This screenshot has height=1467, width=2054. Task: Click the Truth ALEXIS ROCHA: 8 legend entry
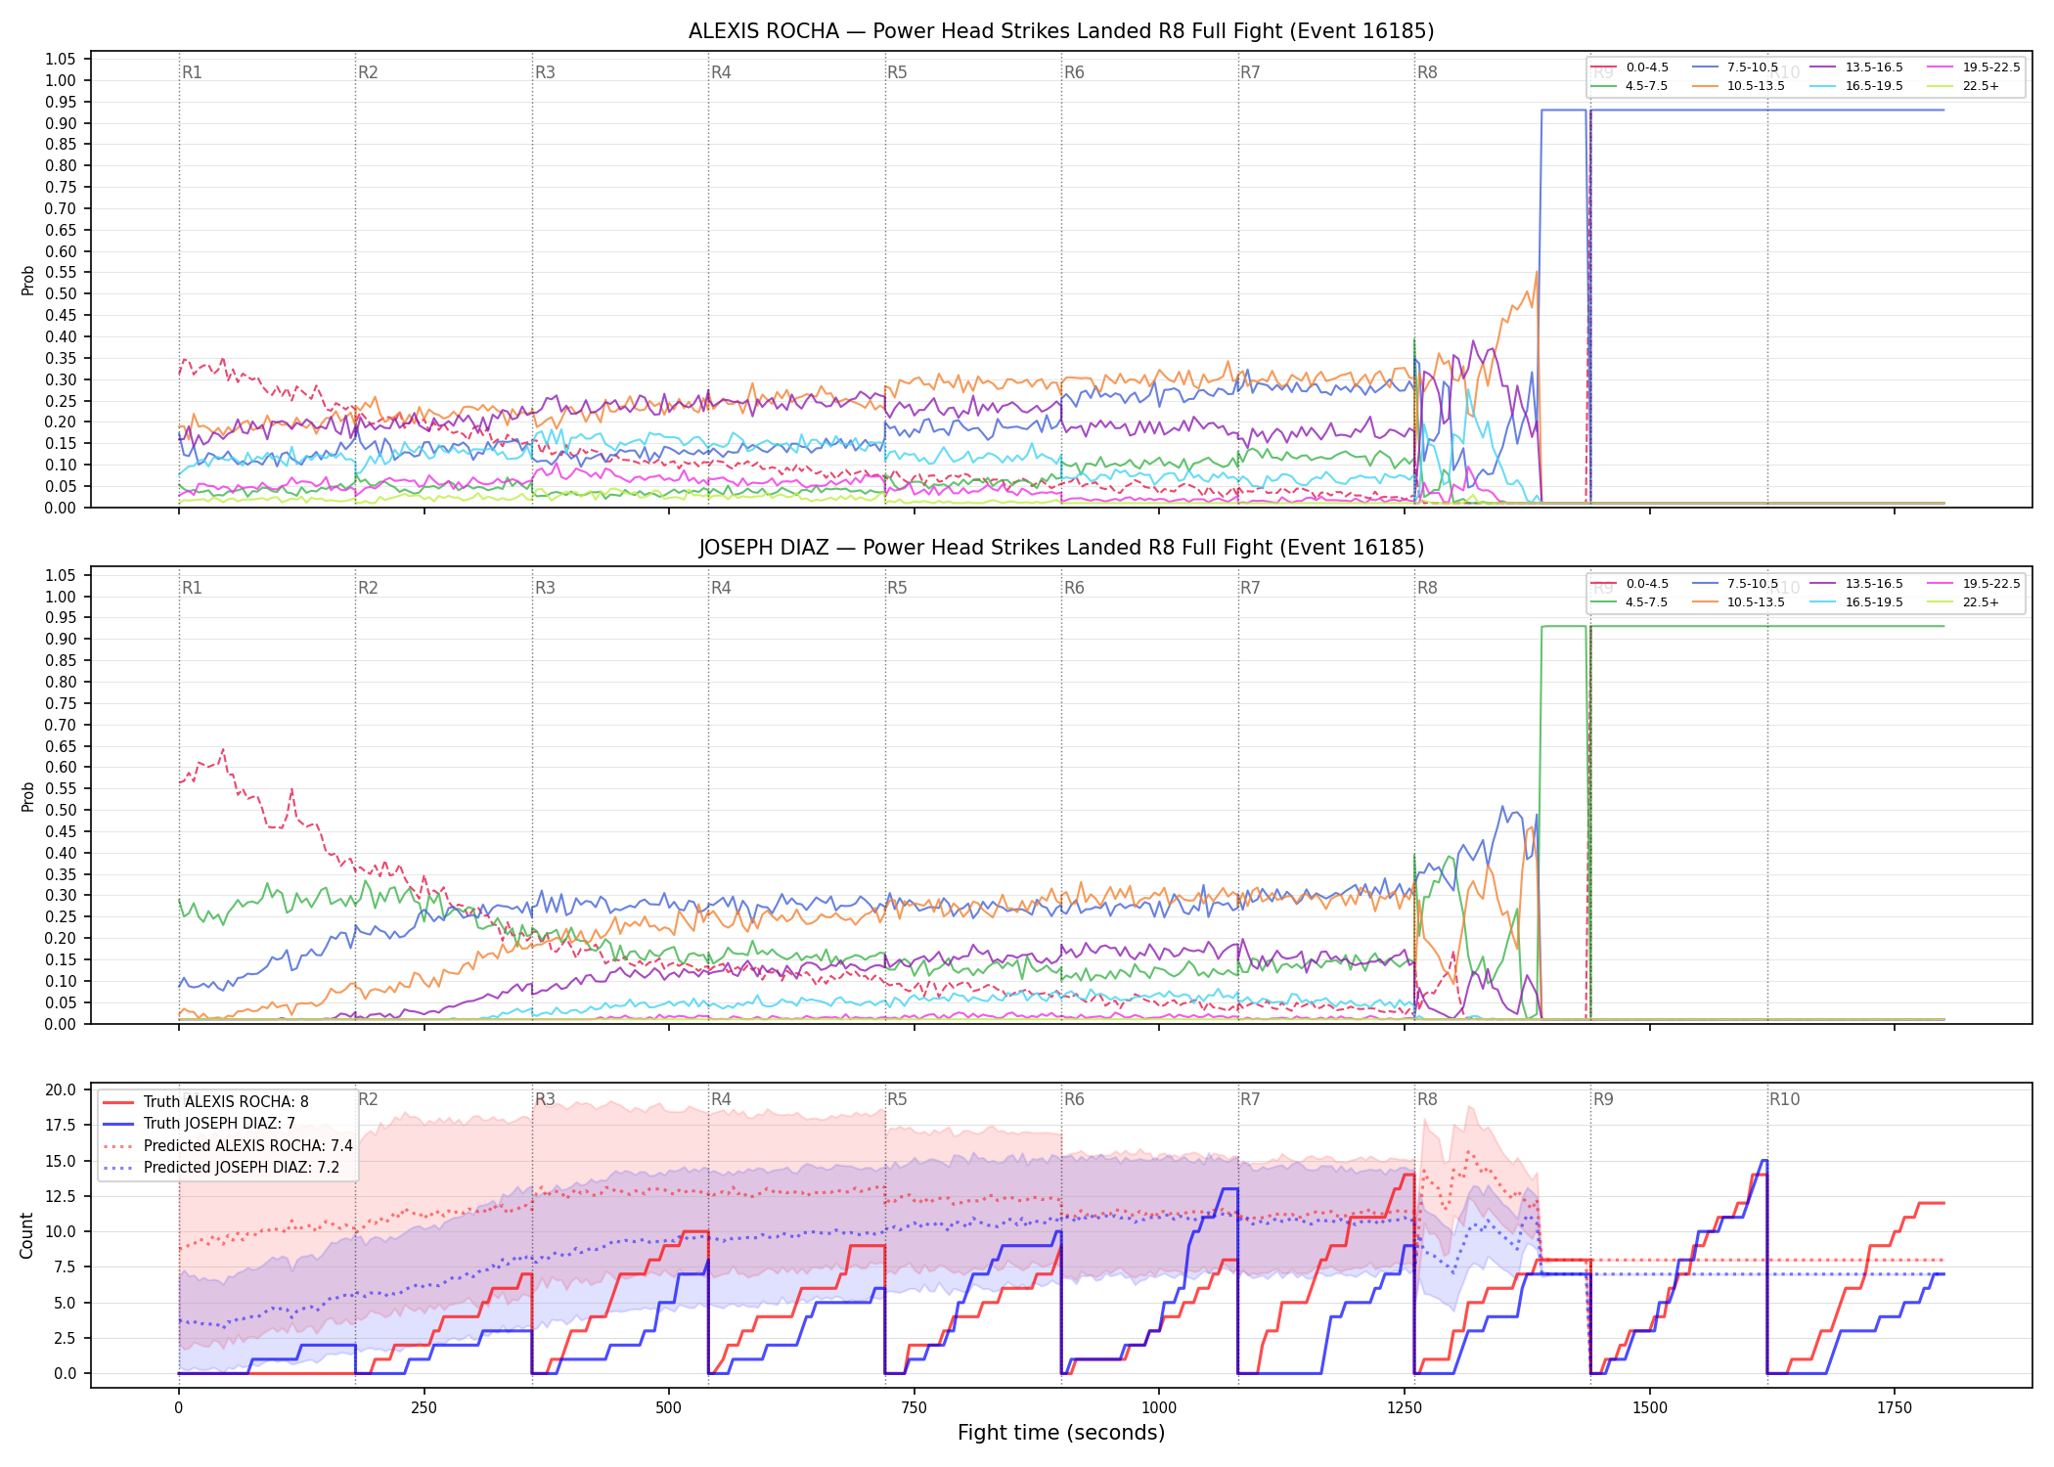point(205,1102)
